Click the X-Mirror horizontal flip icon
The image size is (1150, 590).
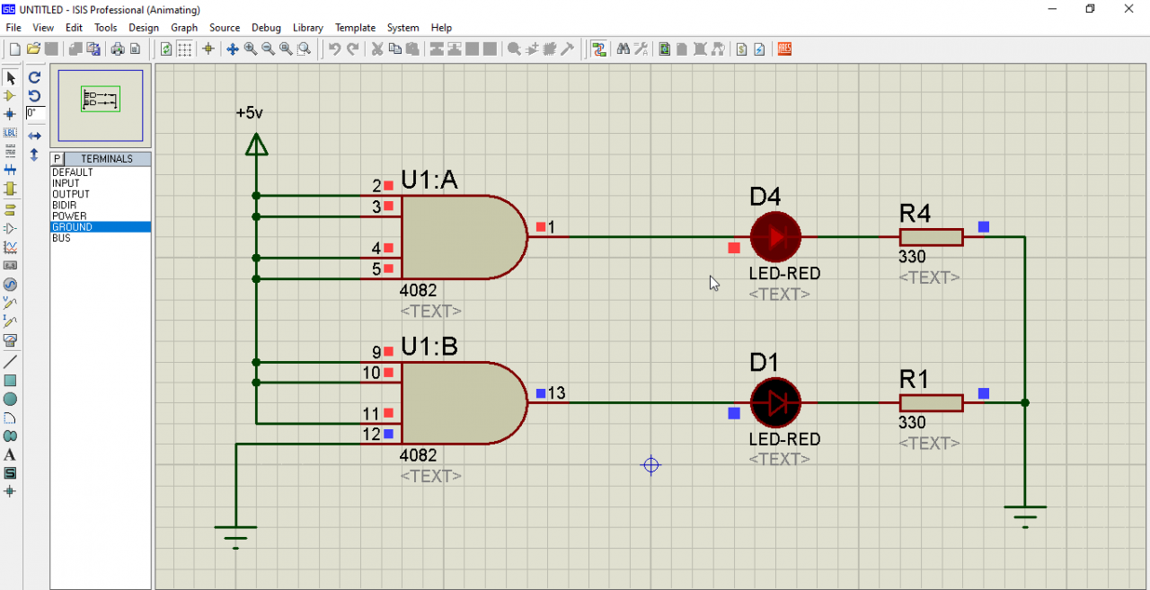(x=34, y=136)
